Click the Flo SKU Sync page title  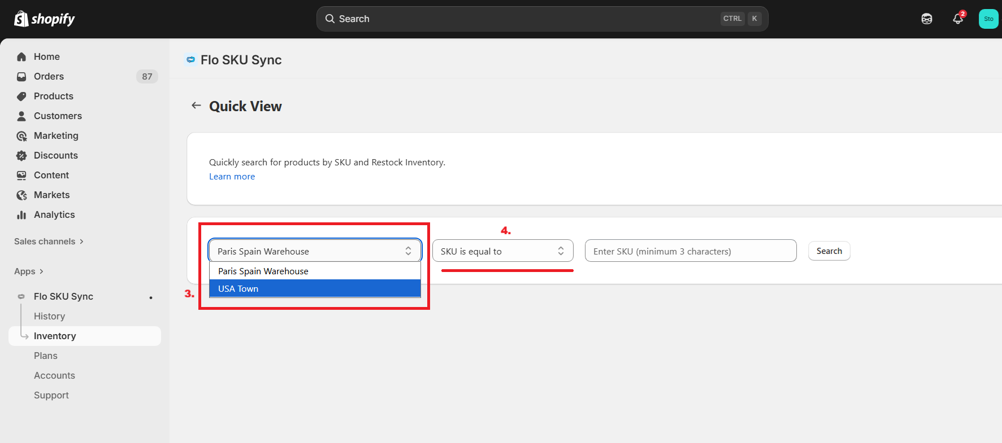point(241,60)
